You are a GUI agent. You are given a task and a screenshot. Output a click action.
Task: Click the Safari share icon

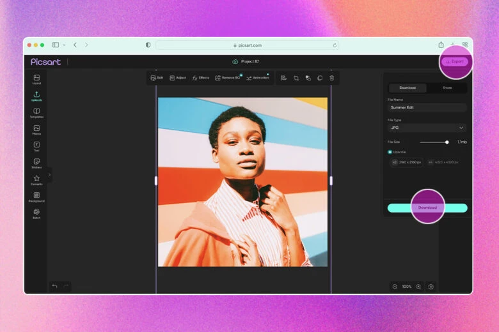coord(441,45)
